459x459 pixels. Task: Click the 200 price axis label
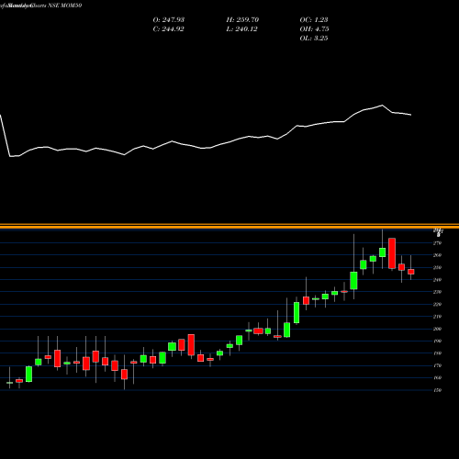tap(437, 329)
